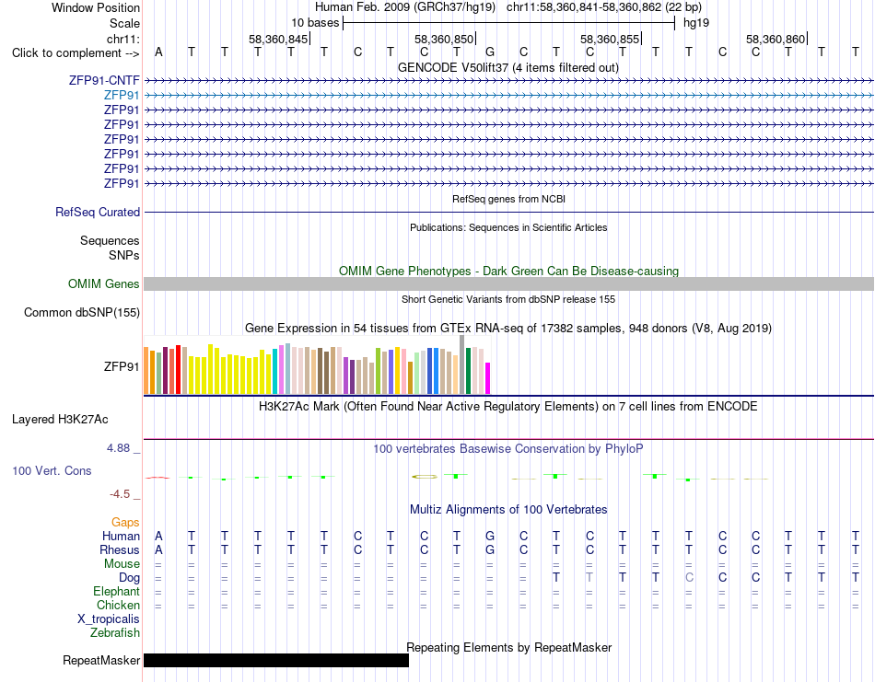Click 'Click to complement -->' label

(x=76, y=53)
